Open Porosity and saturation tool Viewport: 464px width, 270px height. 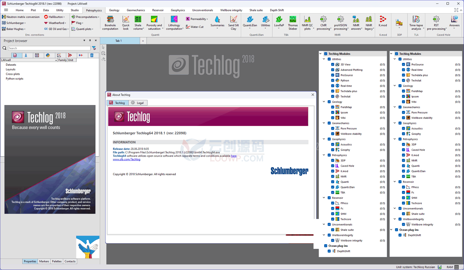click(154, 23)
